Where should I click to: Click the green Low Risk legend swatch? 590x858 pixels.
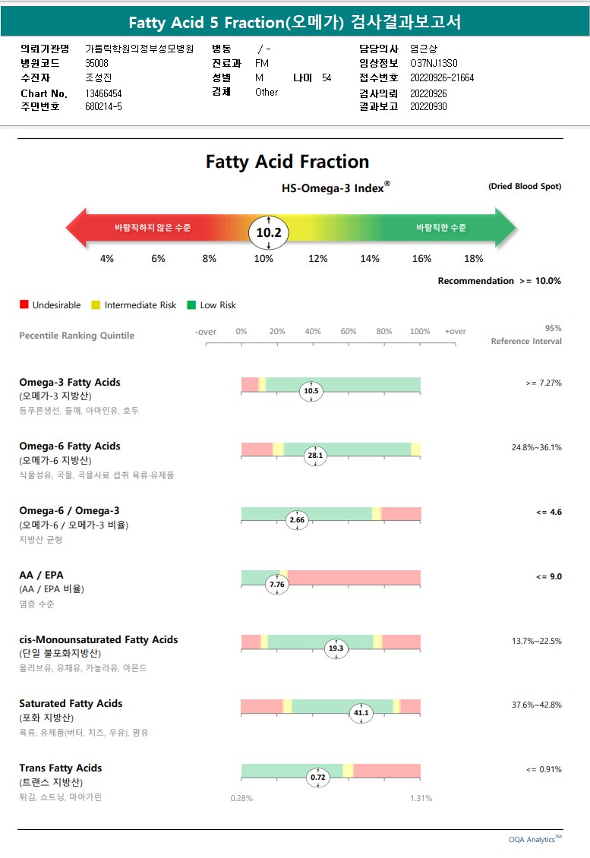pos(191,305)
